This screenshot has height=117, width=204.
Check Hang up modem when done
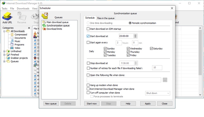point(88,85)
